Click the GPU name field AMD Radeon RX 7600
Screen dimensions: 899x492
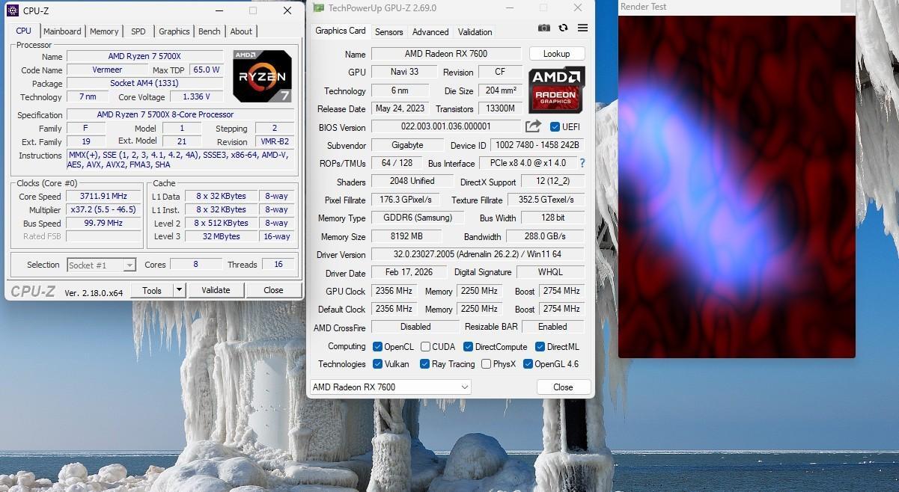pos(446,54)
